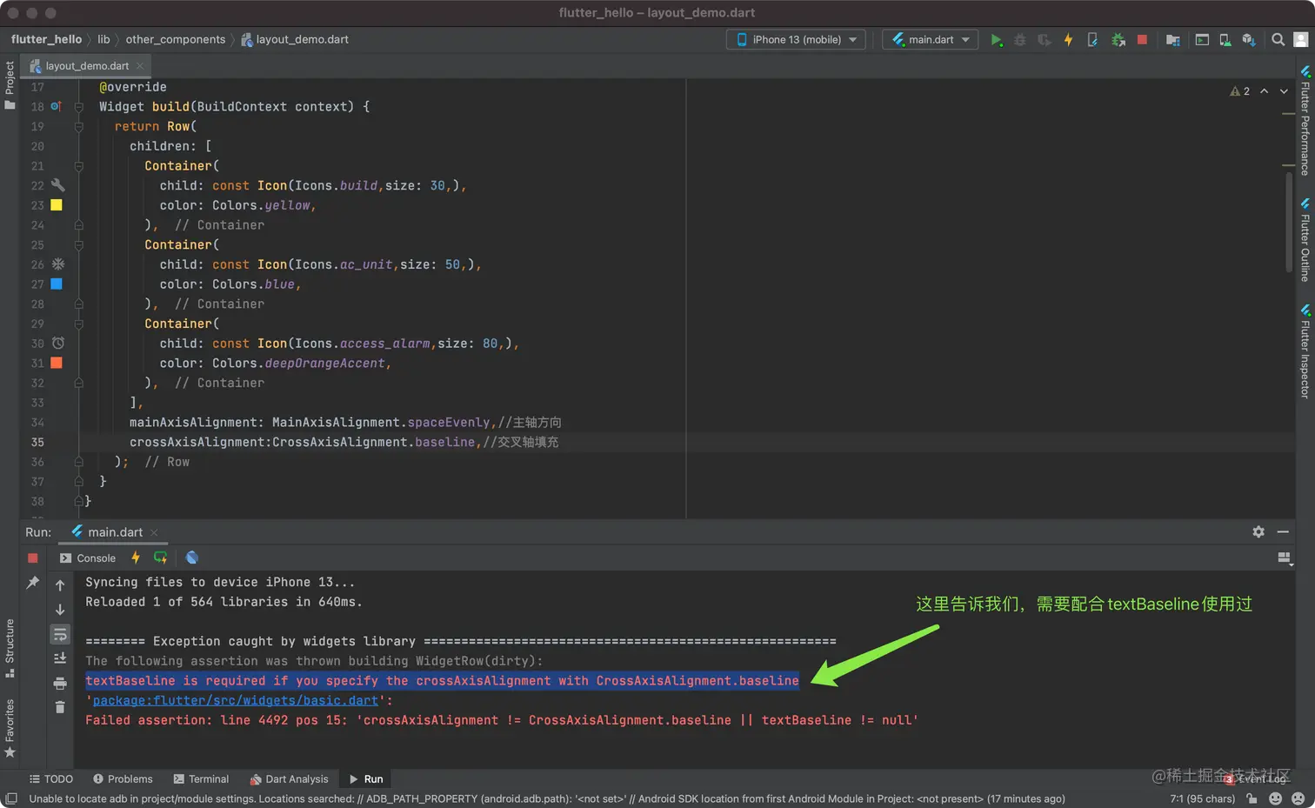Screen dimensions: 1315x808
Task: Click the warnings count indicator
Action: [x=1240, y=91]
